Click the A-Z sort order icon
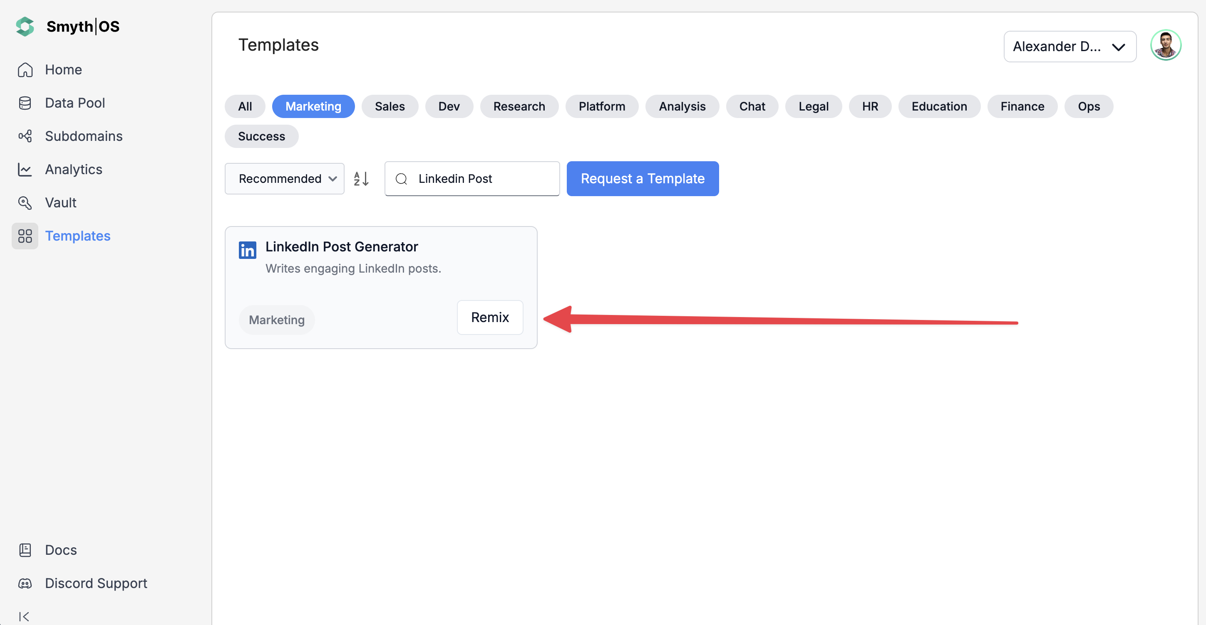1206x625 pixels. 361,179
